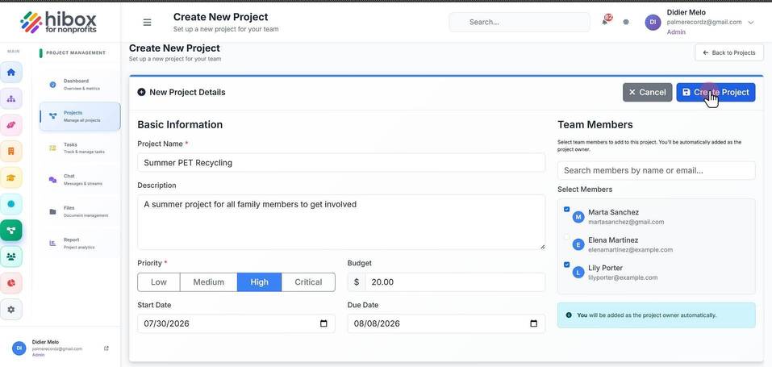Open the red pie chart sidebar icon
The image size is (772, 367).
tap(10, 283)
